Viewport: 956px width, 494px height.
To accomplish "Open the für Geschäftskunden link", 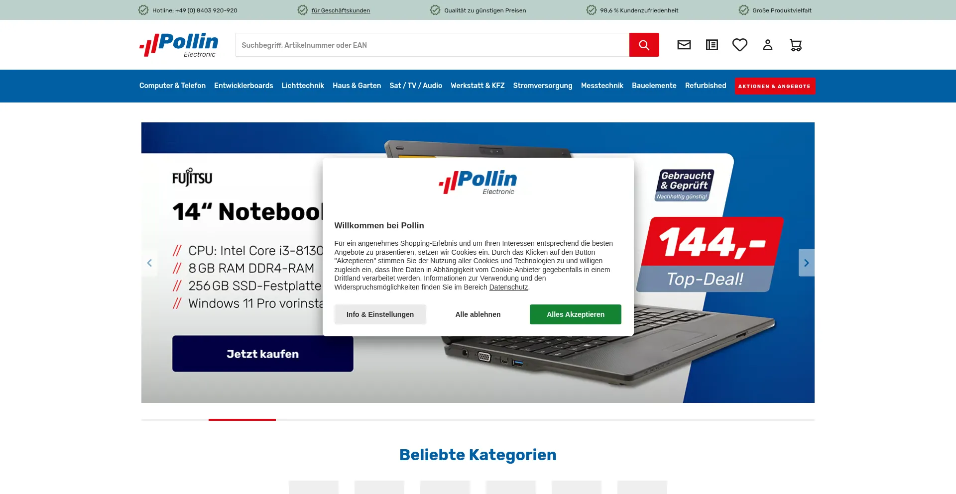I will [341, 10].
